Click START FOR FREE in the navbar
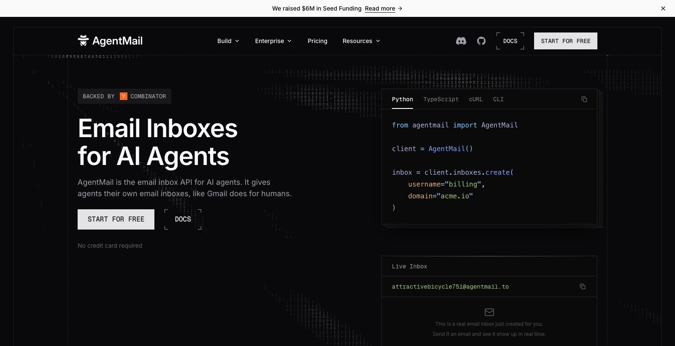The image size is (675, 346). coord(566,41)
